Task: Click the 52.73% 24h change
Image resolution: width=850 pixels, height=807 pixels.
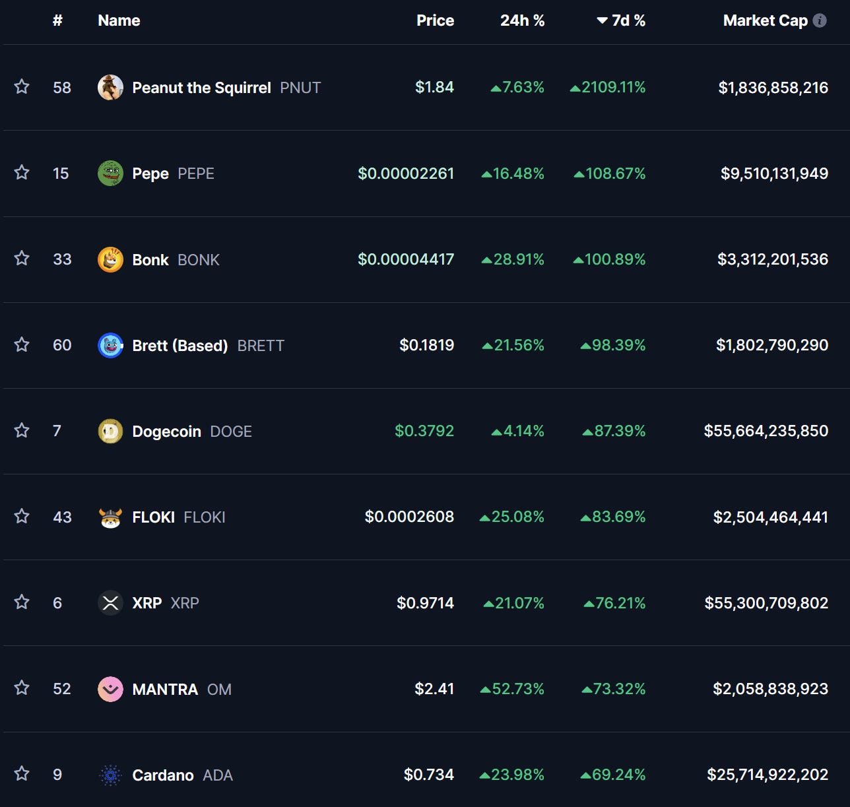Action: 512,689
